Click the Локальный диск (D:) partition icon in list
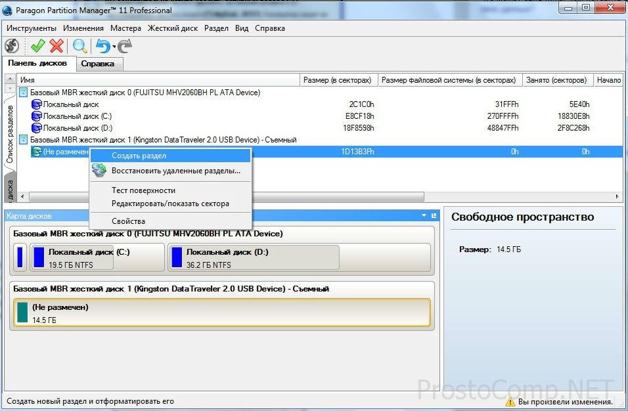 36,128
